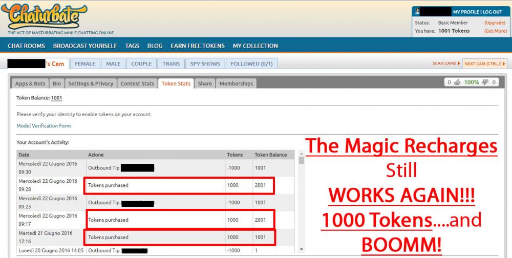
Task: Click the Outbound Tip entry at 09:30
Action: [x=121, y=168]
